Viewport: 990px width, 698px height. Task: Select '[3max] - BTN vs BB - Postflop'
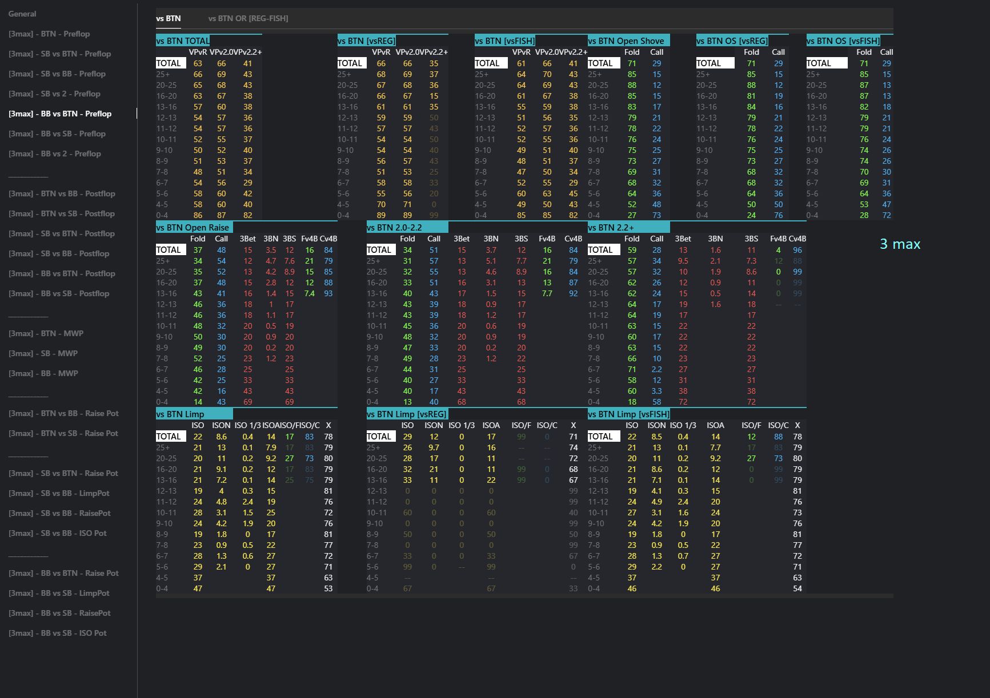[62, 193]
